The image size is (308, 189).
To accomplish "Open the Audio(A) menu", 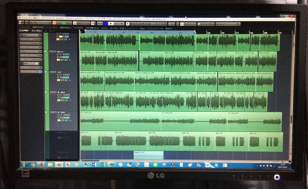I will pos(60,18).
